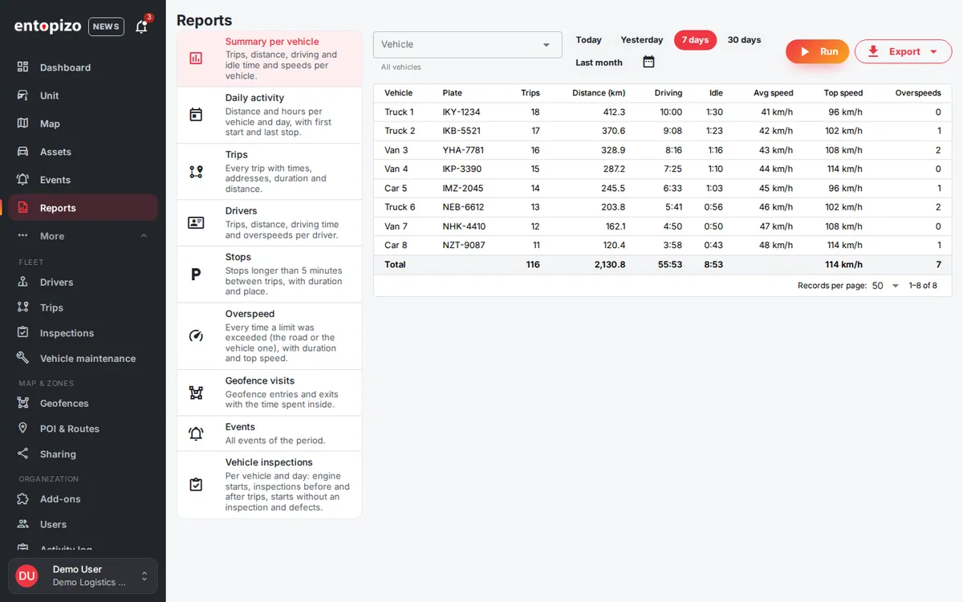The image size is (963, 602).
Task: Select the 7 days range
Action: coord(695,40)
